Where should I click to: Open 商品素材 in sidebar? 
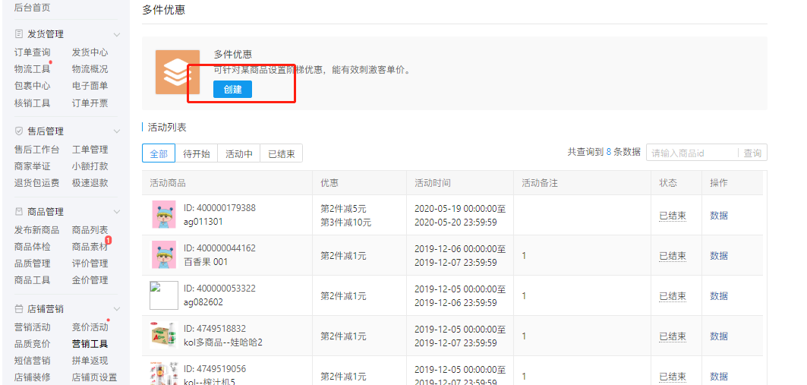90,247
